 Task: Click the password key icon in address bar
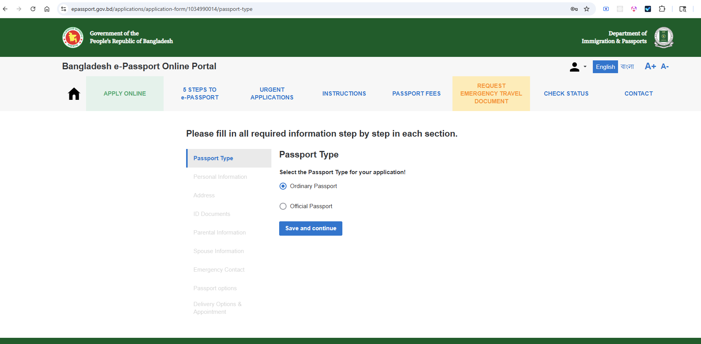pos(574,9)
